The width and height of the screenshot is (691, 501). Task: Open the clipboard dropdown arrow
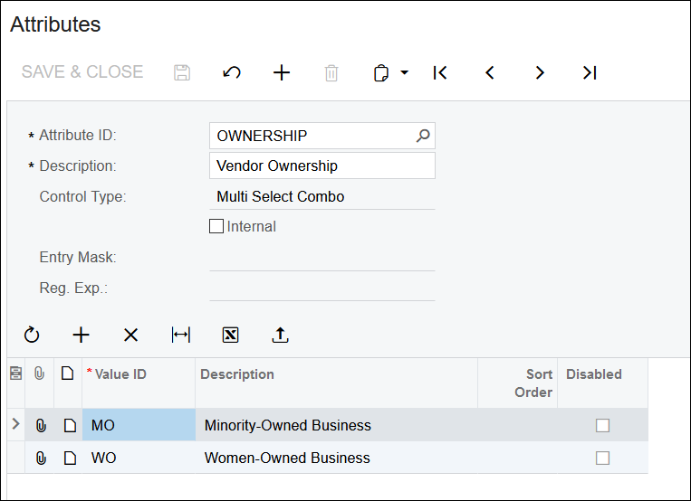click(404, 72)
